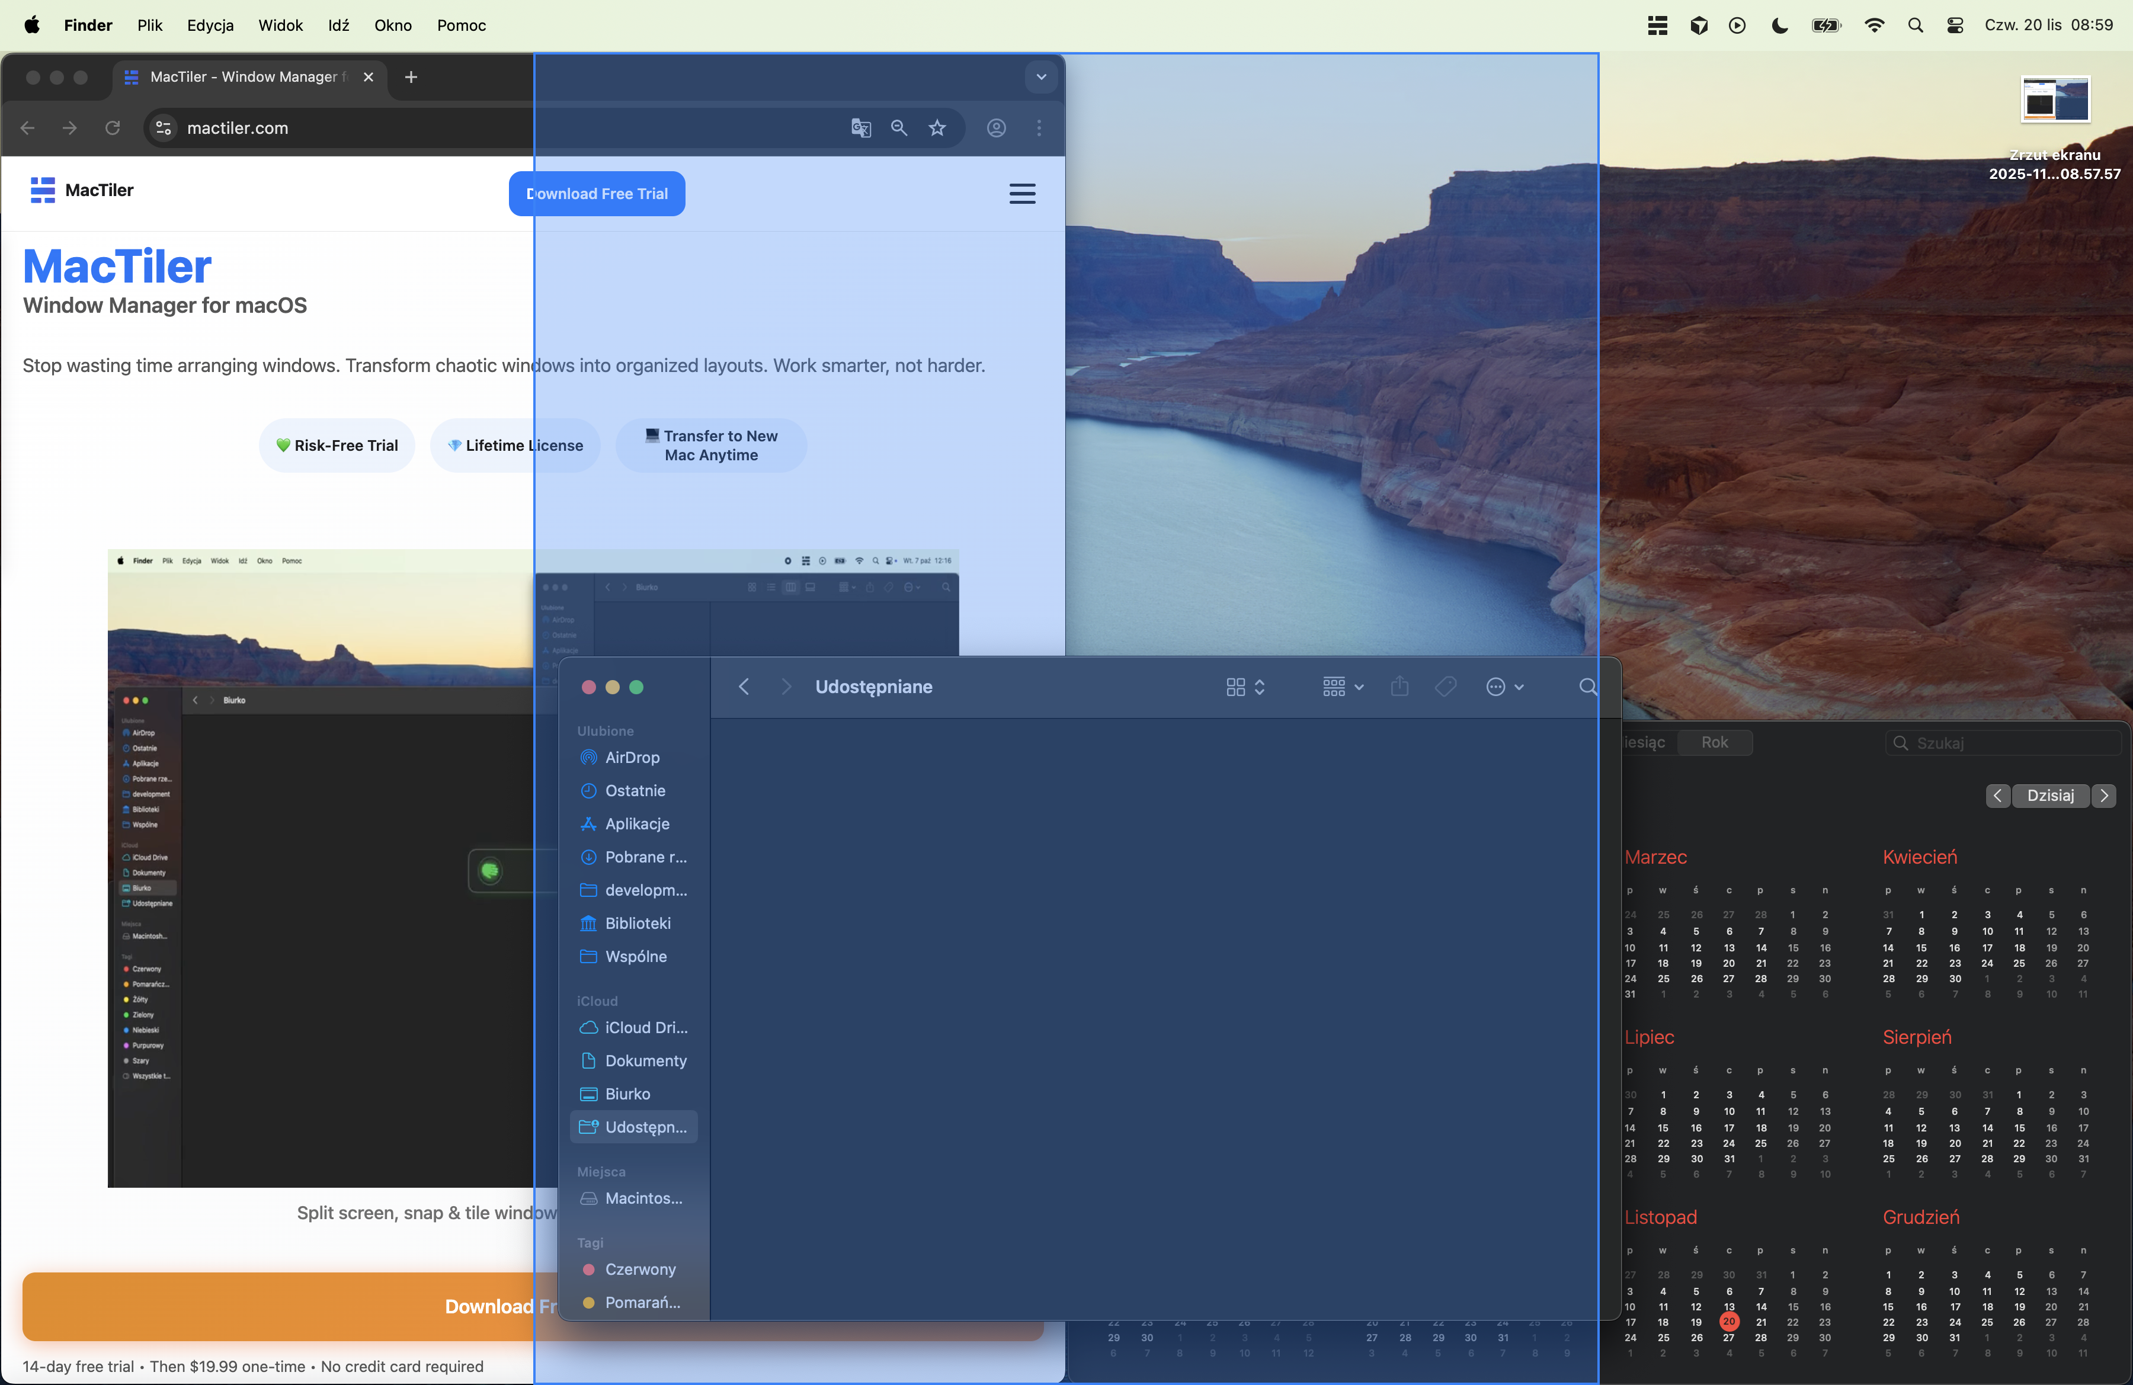
Task: Expand the Finder grouping options dropdown
Action: [x=1343, y=687]
